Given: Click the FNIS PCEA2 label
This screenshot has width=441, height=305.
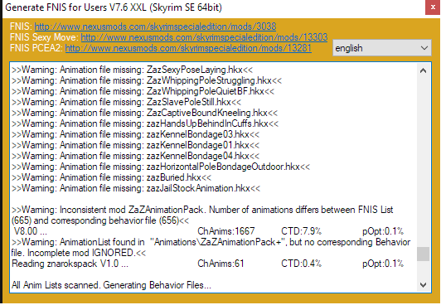Looking at the screenshot, I should 36,48.
